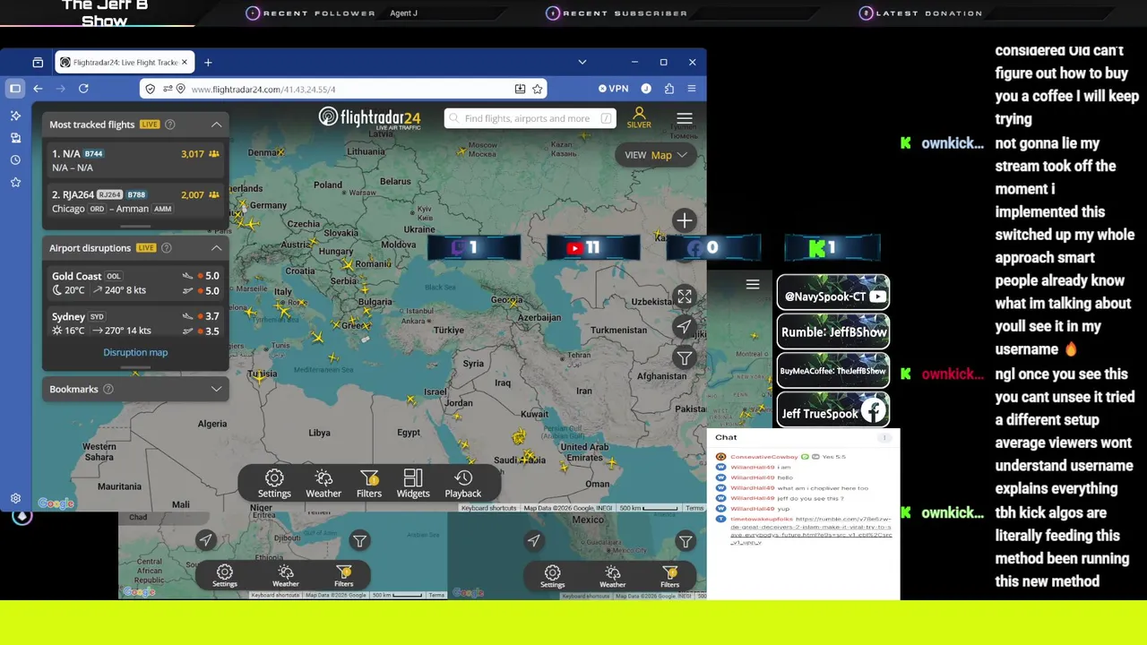Click site shield icon in address bar
Viewport: 1147px width, 645px height.
(150, 89)
